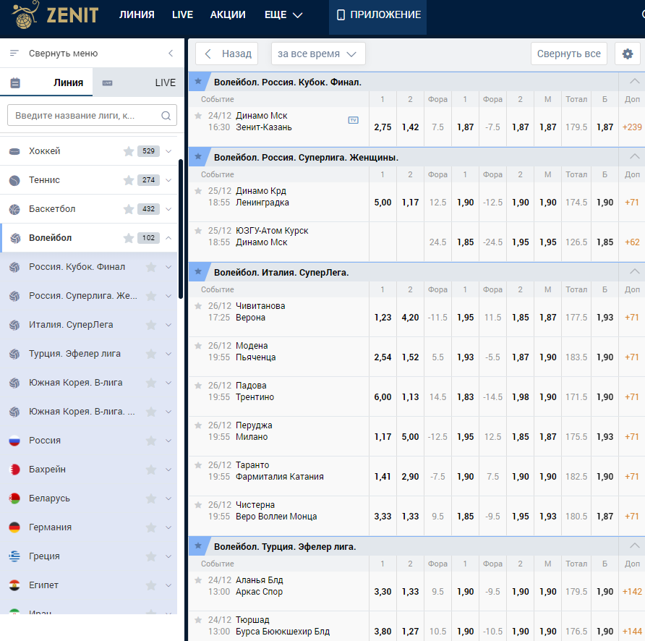Open the settings gear icon

628,54
